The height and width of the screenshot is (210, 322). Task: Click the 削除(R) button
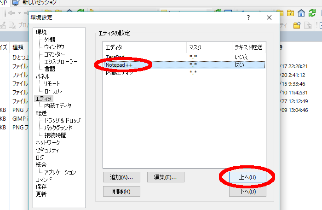[121, 192]
